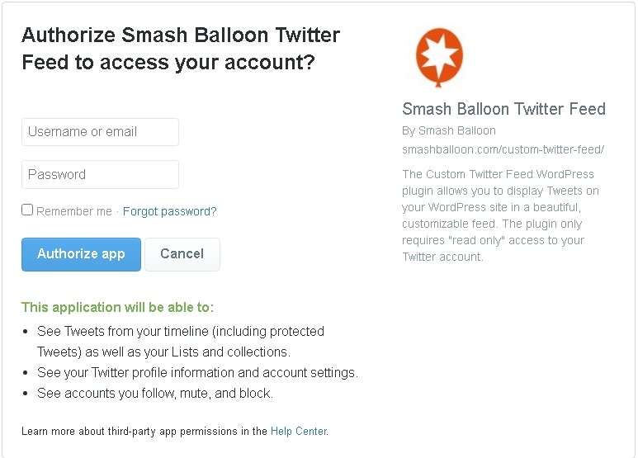Click the 'See Tweets from your timeline' permission
The image size is (638, 458).
click(x=181, y=342)
